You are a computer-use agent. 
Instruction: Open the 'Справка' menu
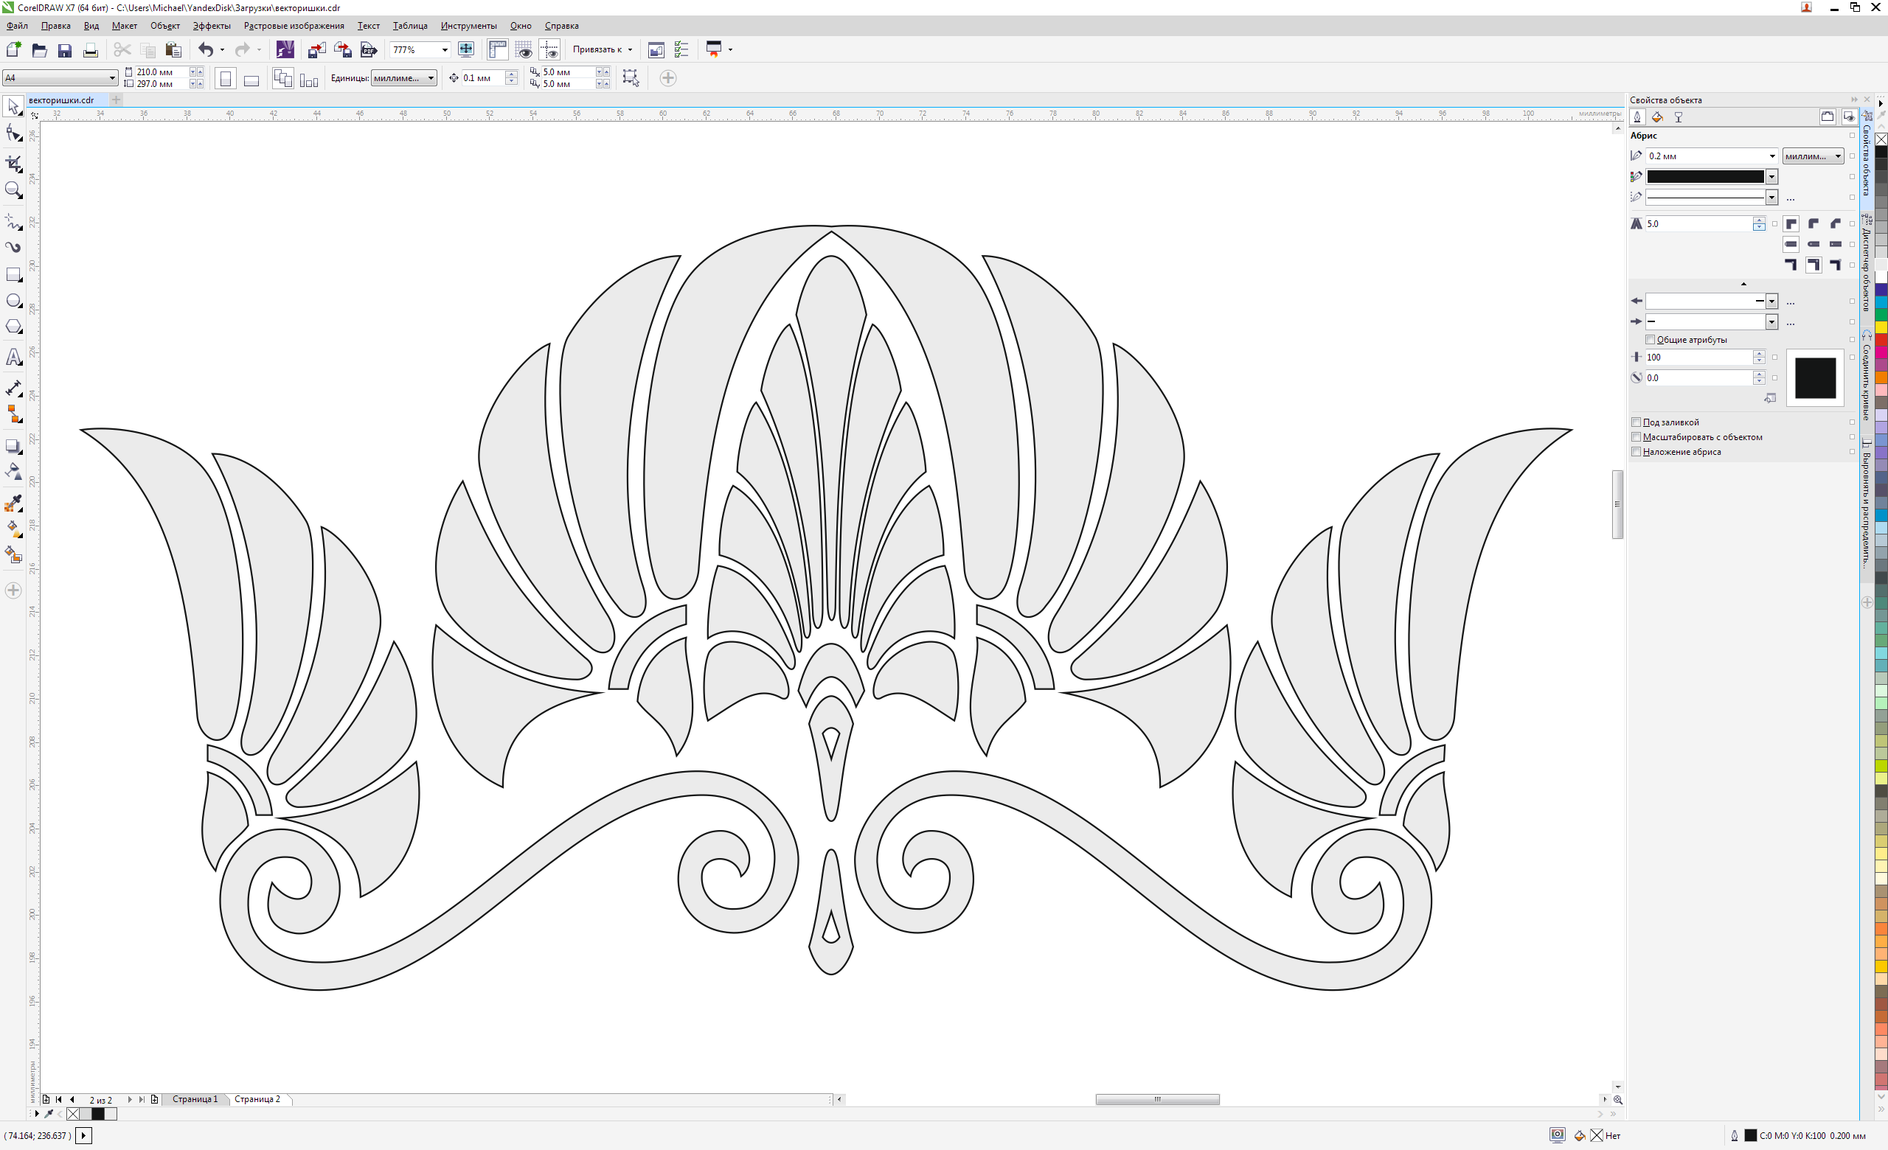[561, 26]
